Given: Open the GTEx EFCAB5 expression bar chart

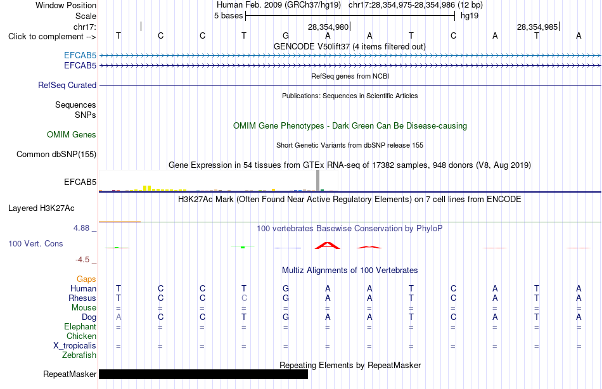Looking at the screenshot, I should (219, 181).
